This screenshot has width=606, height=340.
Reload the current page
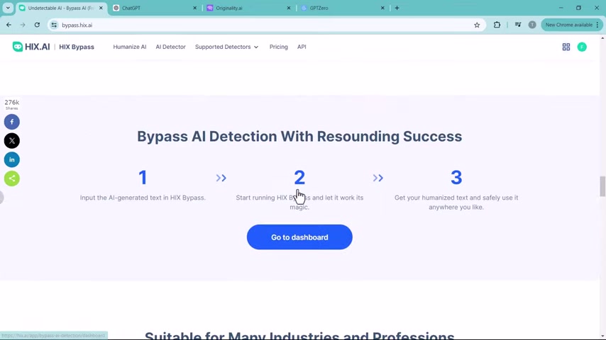37,25
